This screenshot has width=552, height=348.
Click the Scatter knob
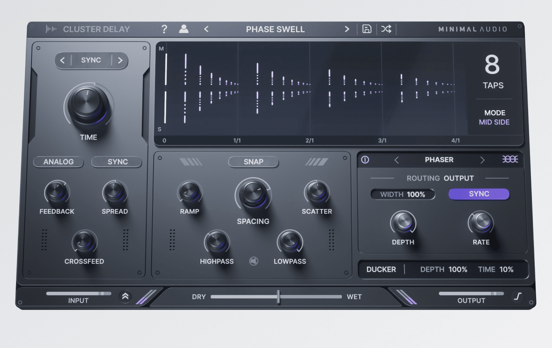point(317,193)
